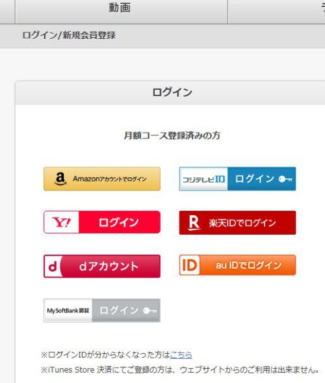Click the key icon on フジテレビID button
Image resolution: width=325 pixels, height=383 pixels.
[285, 179]
